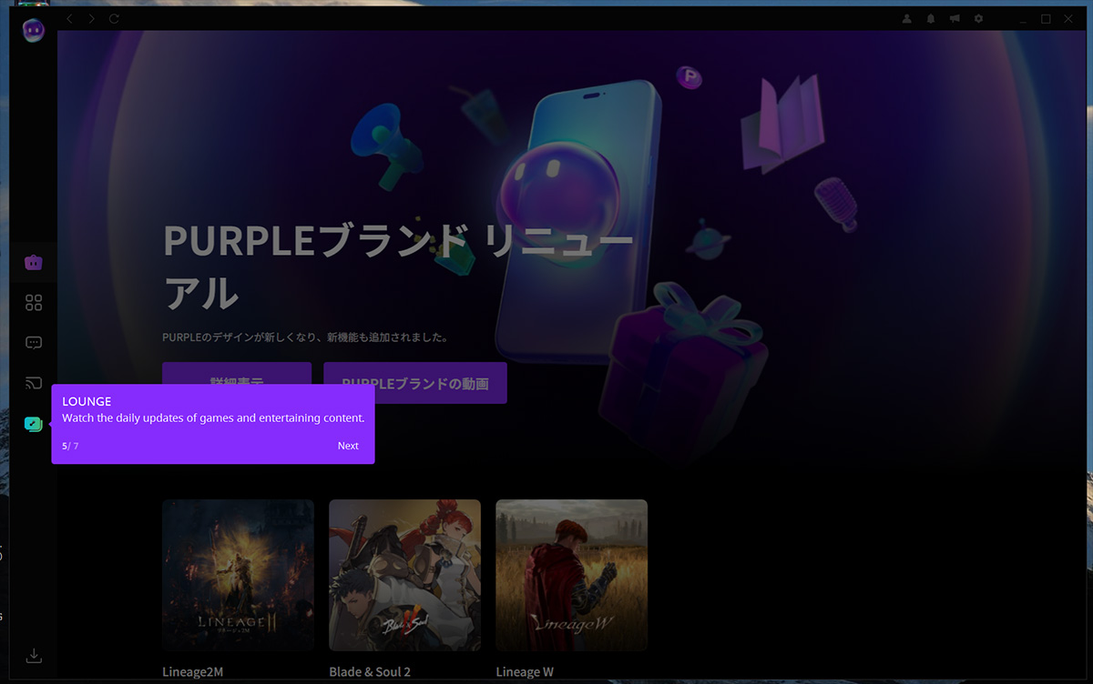Open the four-squares game library icon

click(x=34, y=303)
